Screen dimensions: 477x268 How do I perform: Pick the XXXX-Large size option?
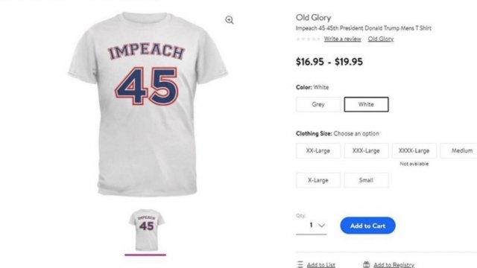[414, 150]
